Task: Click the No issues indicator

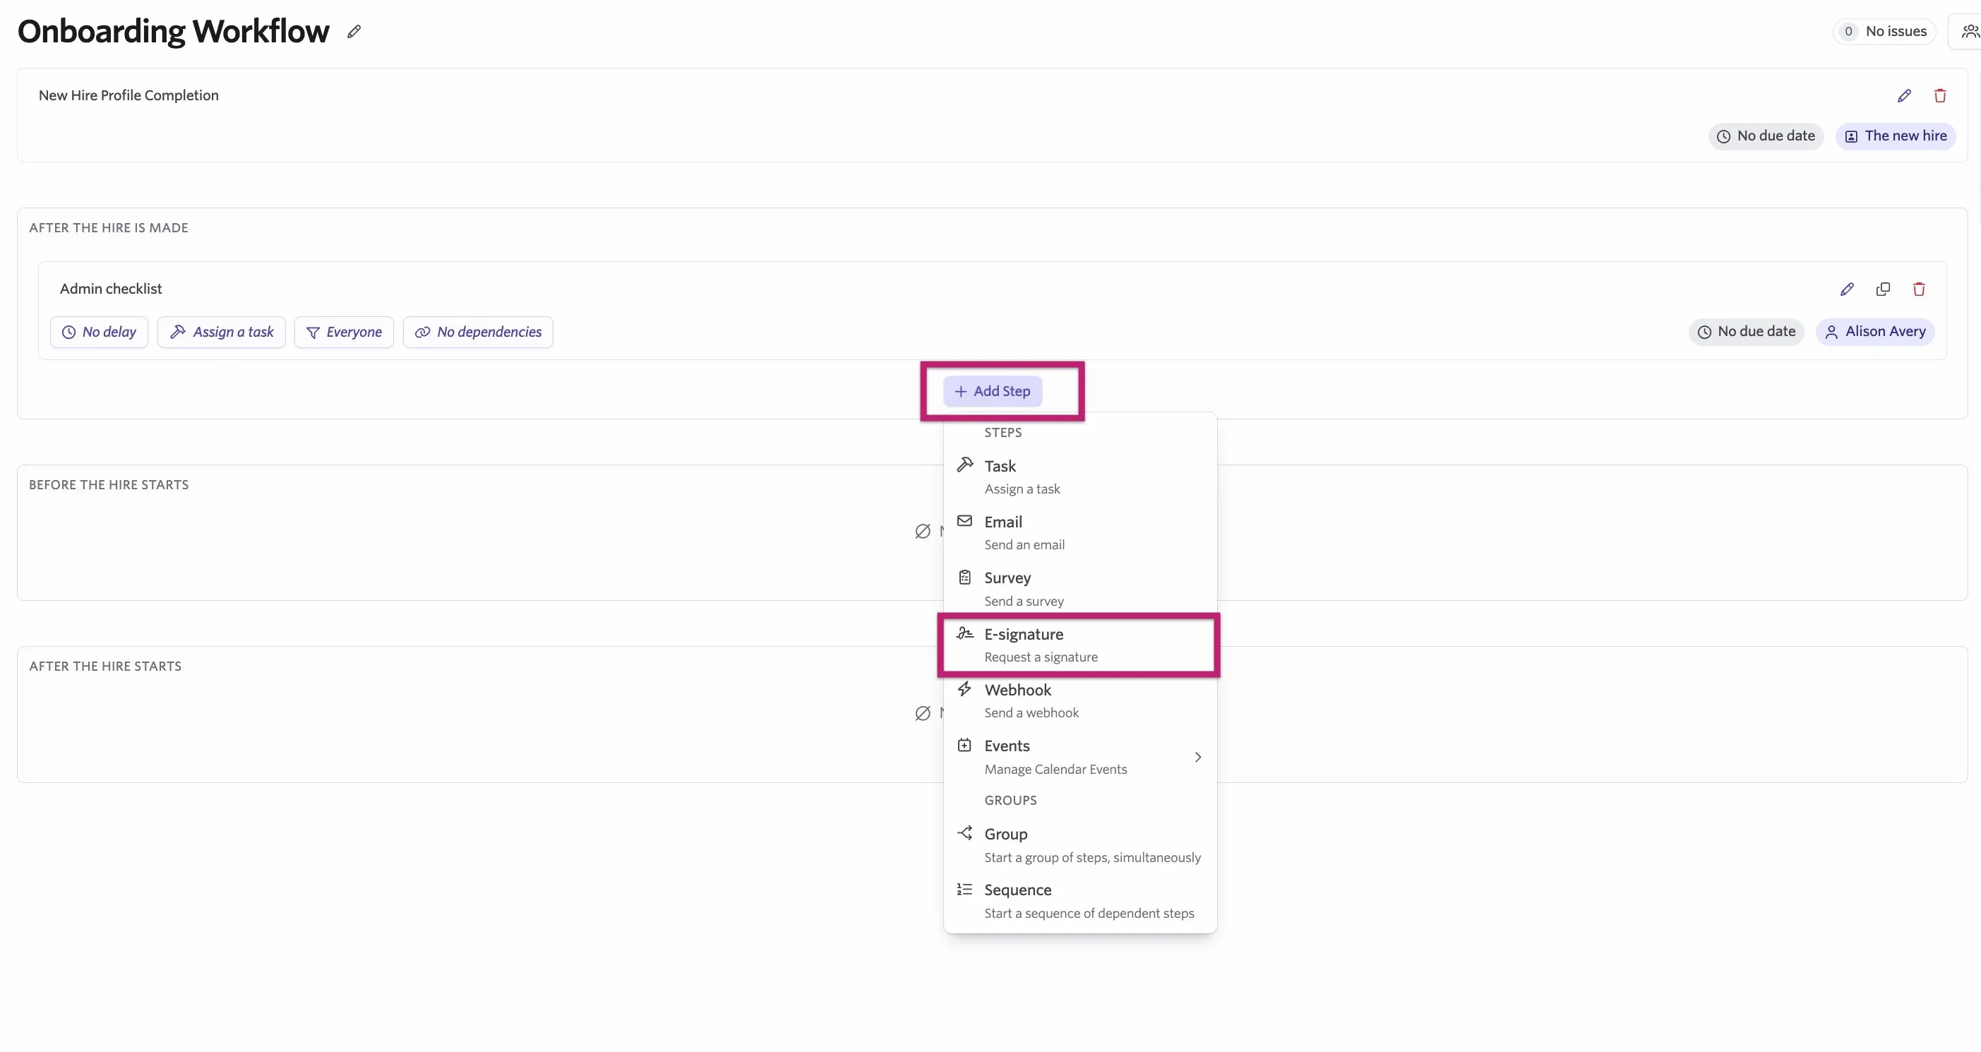Action: point(1884,32)
